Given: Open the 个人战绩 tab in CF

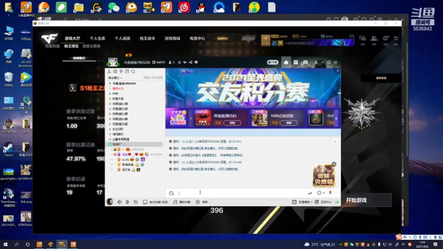Looking at the screenshot, I should click(122, 38).
